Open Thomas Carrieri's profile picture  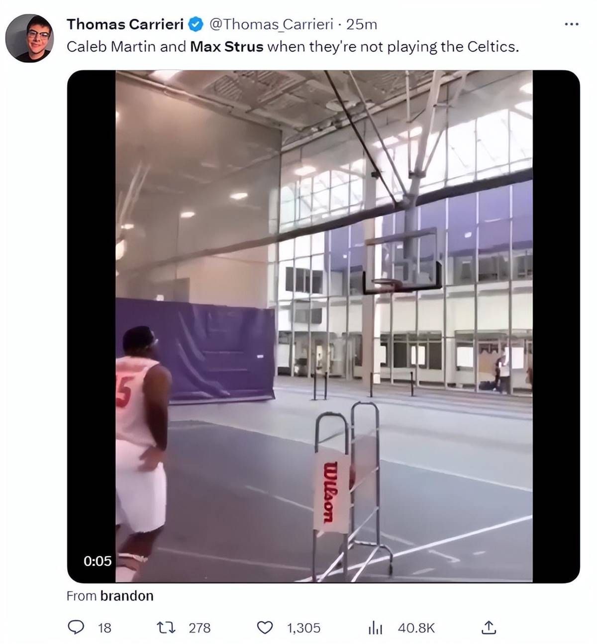[x=29, y=38]
